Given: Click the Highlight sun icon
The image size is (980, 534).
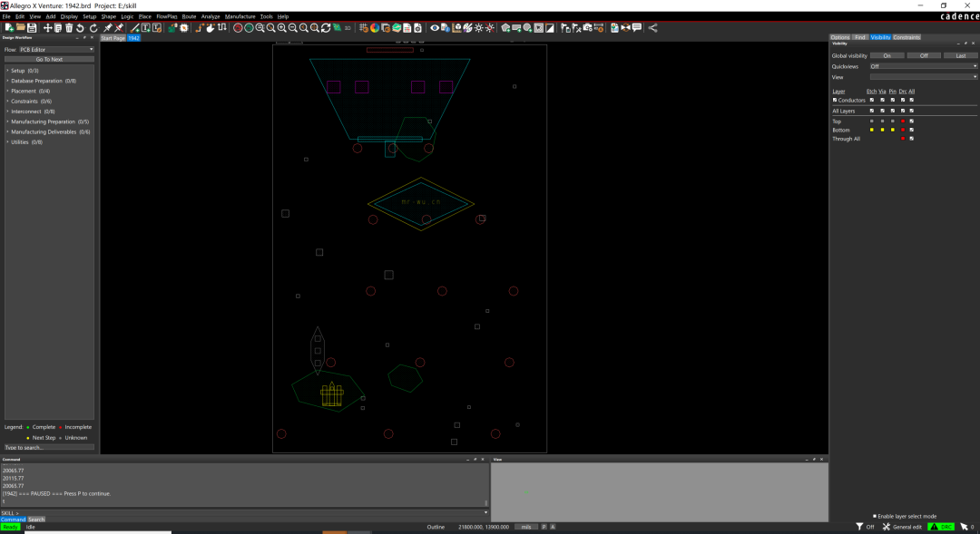Looking at the screenshot, I should click(x=479, y=27).
